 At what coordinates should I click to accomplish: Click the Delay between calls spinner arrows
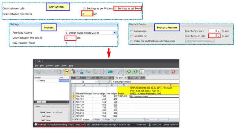pos(219,36)
